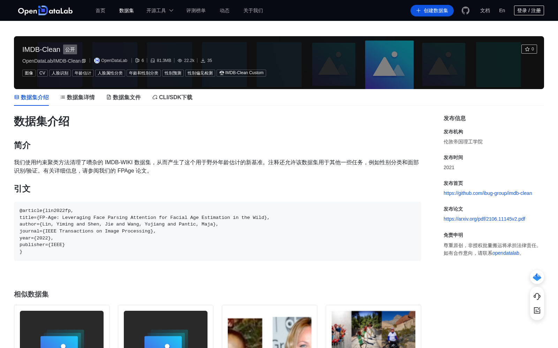Click the BibTeX citation code block
Screen dimensions: 558x348
click(218, 231)
